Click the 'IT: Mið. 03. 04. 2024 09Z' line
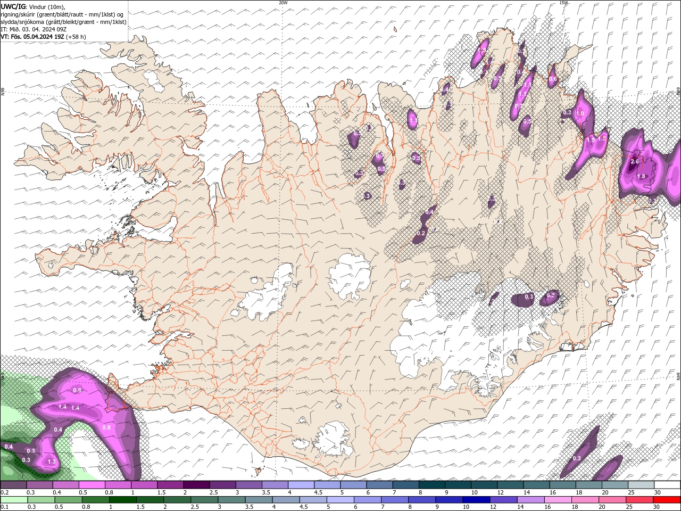 click(x=32, y=29)
